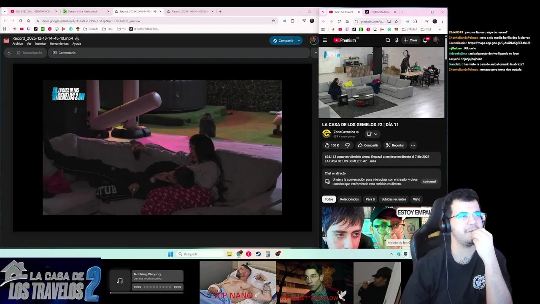Viewport: 540px width, 304px height.
Task: Click the YouTube search magnifier icon
Action: coord(388,40)
